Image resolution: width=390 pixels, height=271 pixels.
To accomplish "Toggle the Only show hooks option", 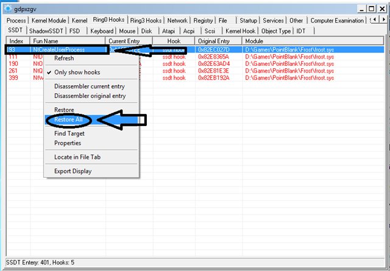I will pos(77,72).
